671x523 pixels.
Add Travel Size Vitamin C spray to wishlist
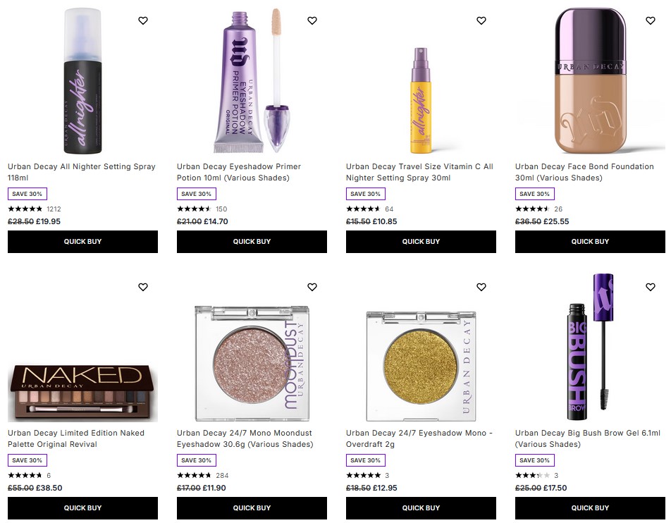481,20
